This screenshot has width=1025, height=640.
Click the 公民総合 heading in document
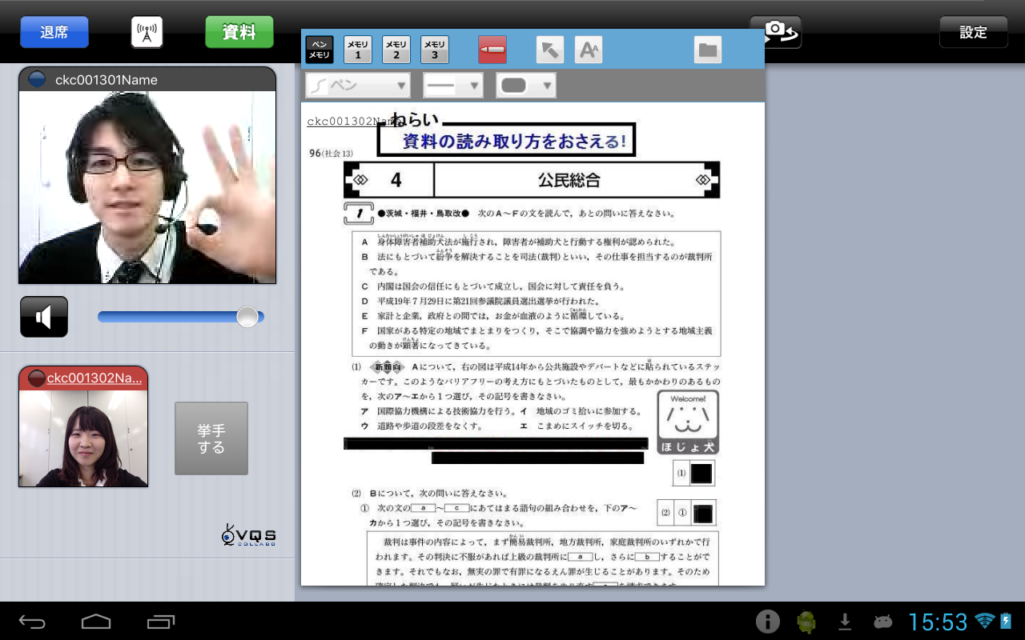pyautogui.click(x=569, y=180)
